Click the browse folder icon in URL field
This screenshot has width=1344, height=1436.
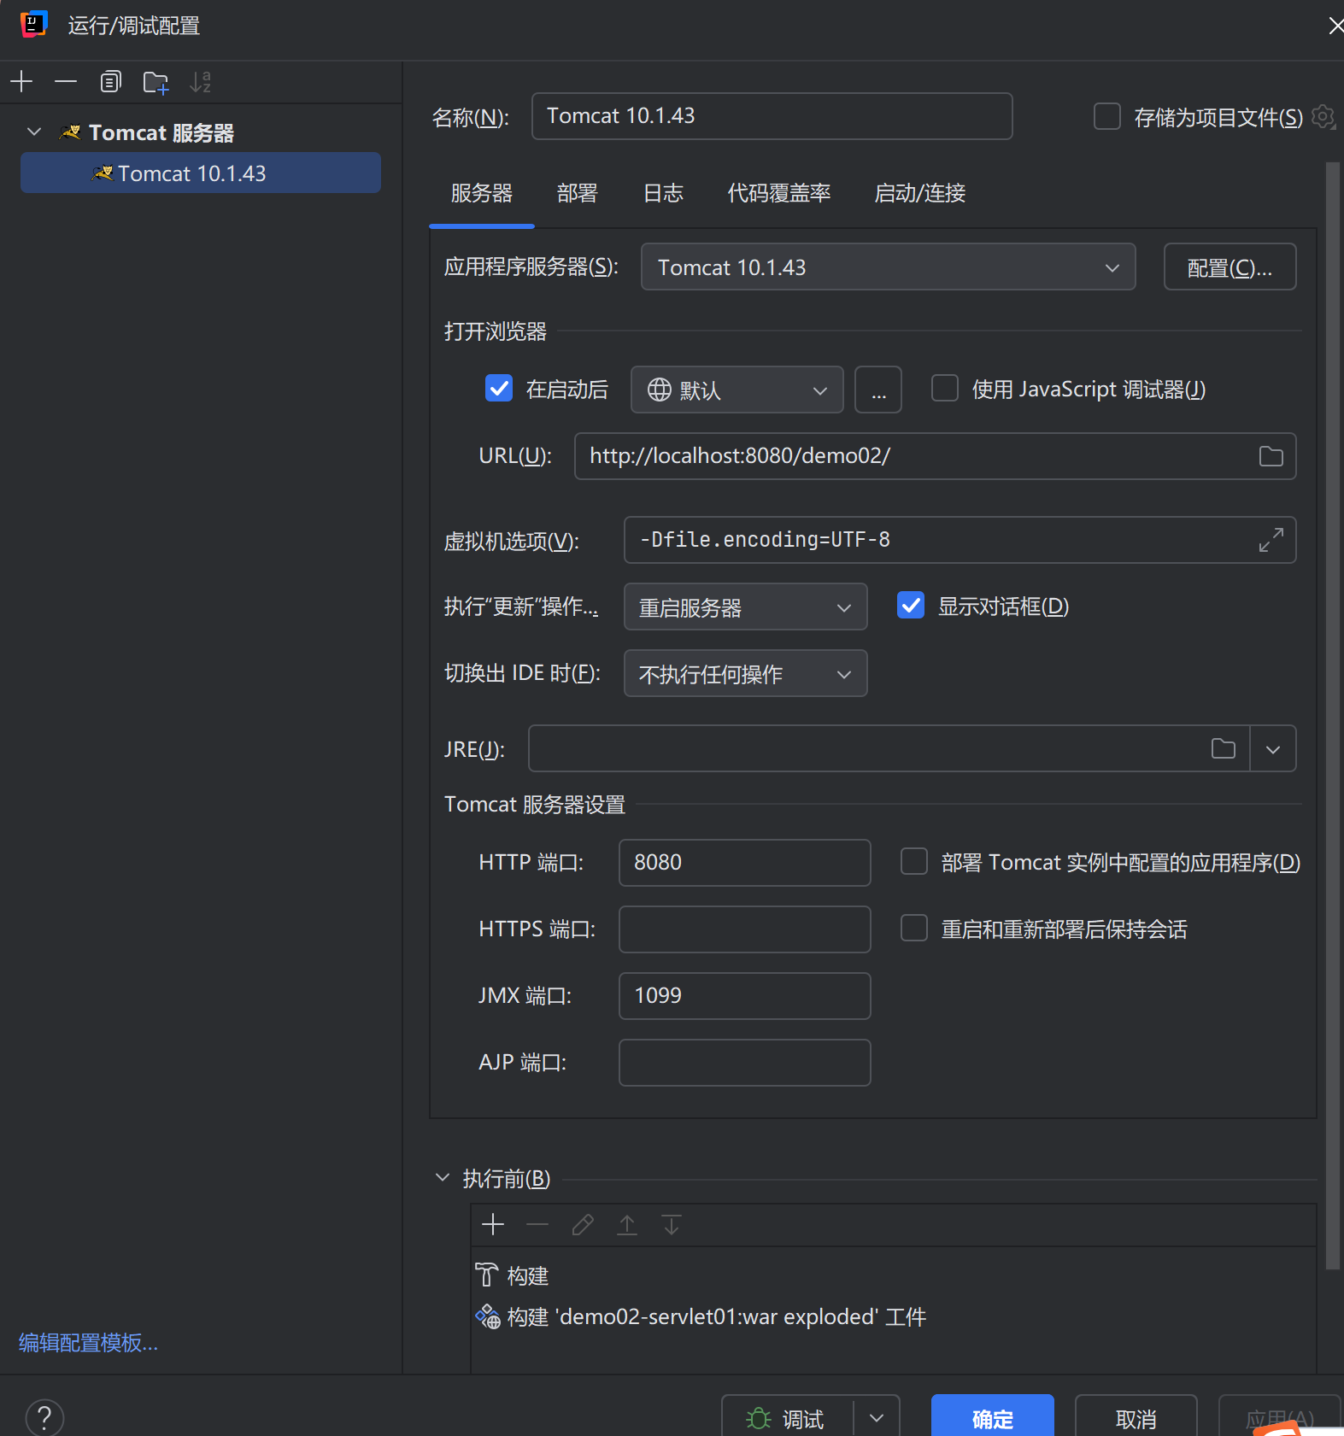(1271, 456)
